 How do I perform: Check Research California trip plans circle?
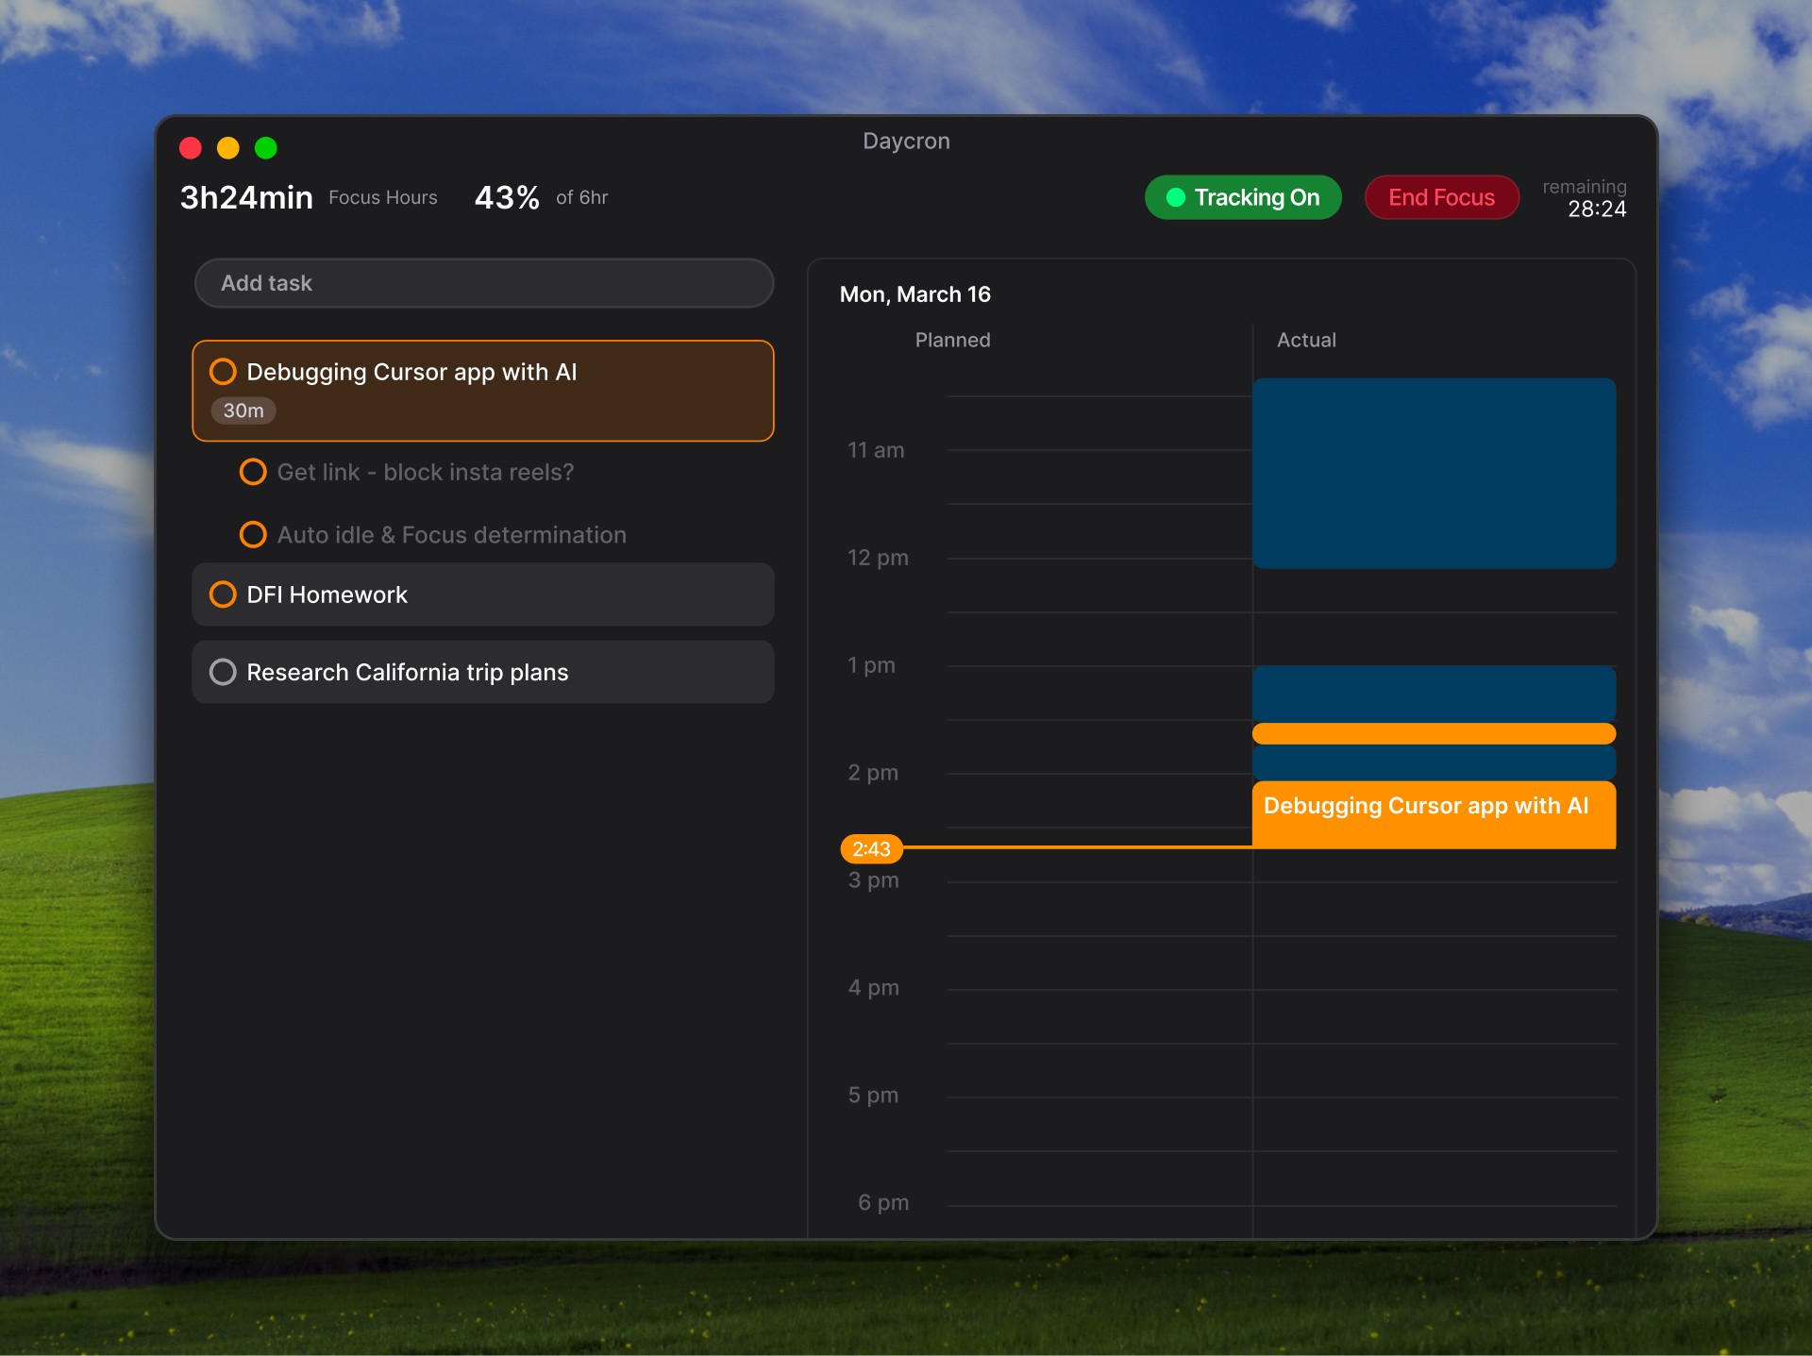[223, 672]
